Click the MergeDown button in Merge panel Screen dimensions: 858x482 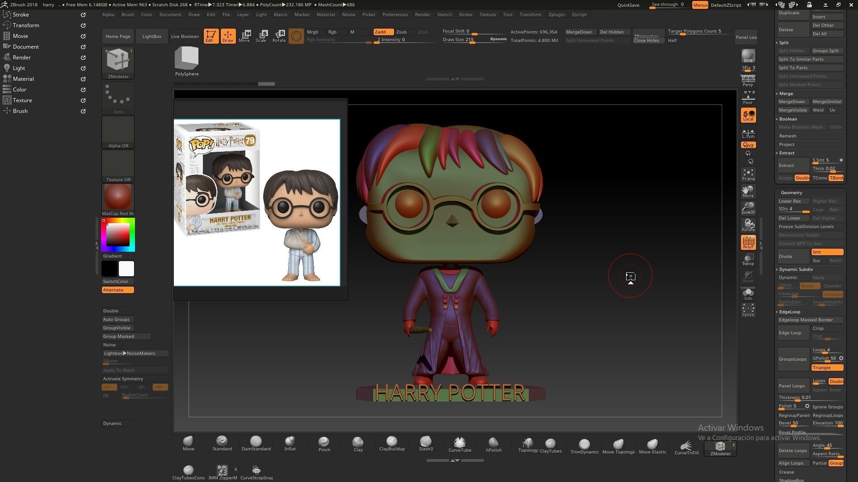pyautogui.click(x=791, y=101)
